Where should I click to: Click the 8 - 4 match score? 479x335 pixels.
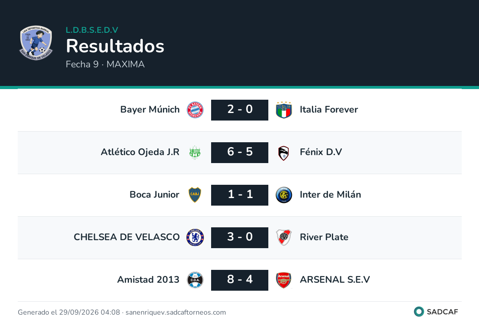pyautogui.click(x=240, y=280)
